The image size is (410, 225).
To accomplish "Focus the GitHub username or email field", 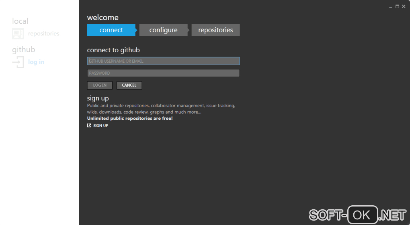I will click(164, 61).
